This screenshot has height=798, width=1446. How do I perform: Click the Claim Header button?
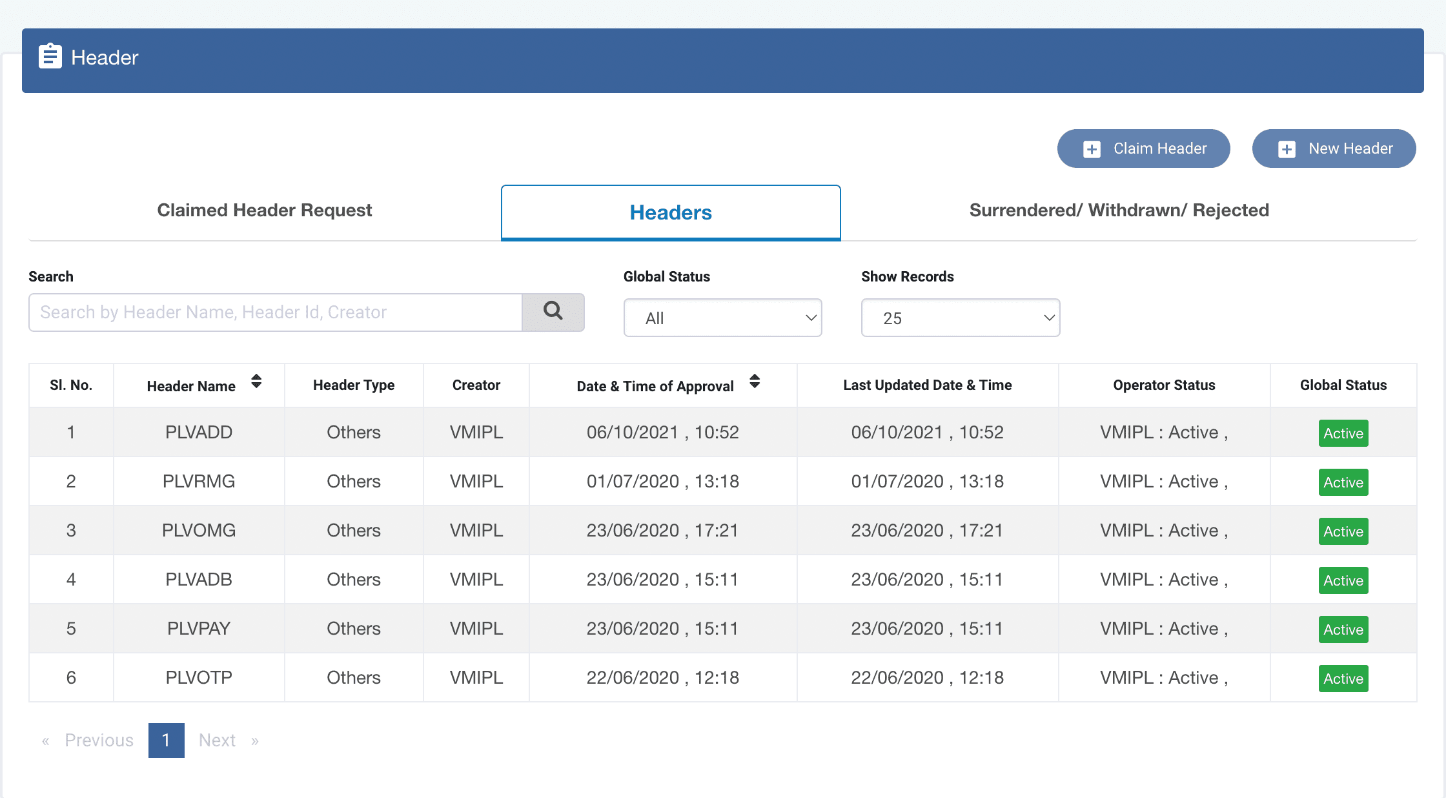[x=1143, y=148]
